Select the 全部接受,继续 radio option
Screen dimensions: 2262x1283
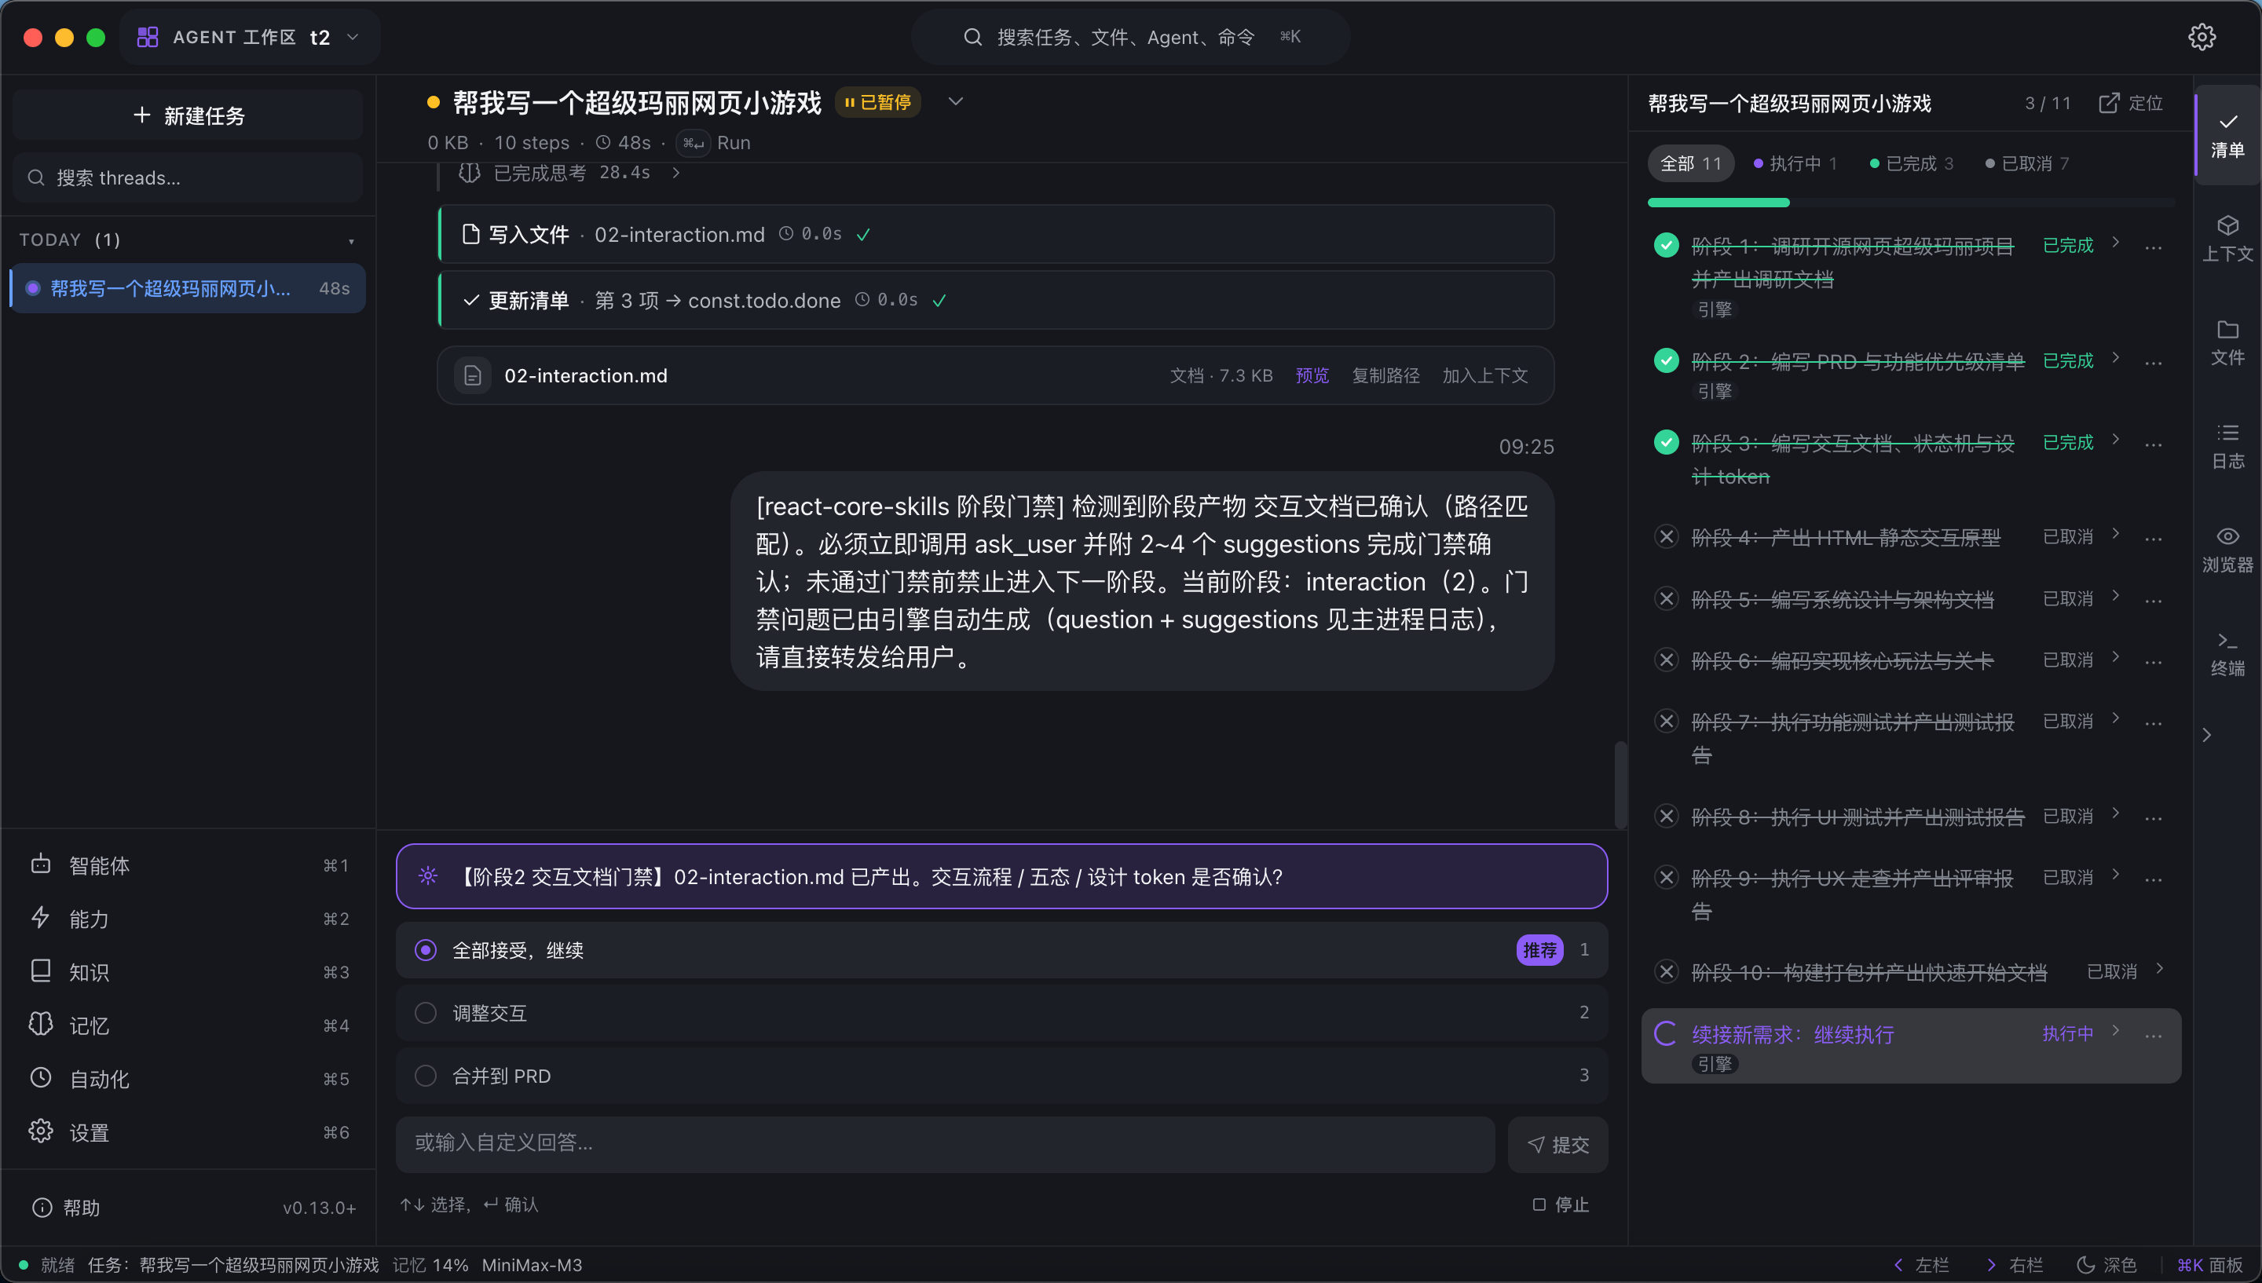pyautogui.click(x=426, y=950)
